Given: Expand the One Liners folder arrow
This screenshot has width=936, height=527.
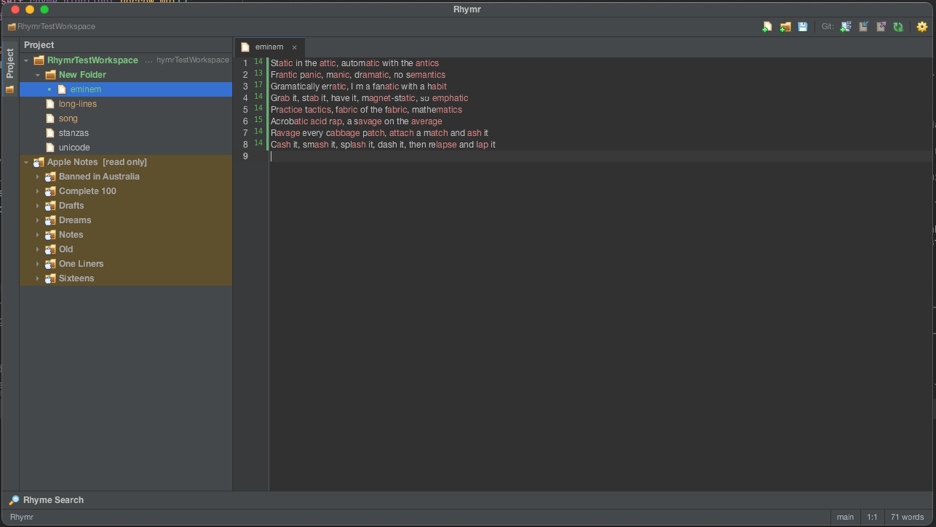Looking at the screenshot, I should pos(38,264).
